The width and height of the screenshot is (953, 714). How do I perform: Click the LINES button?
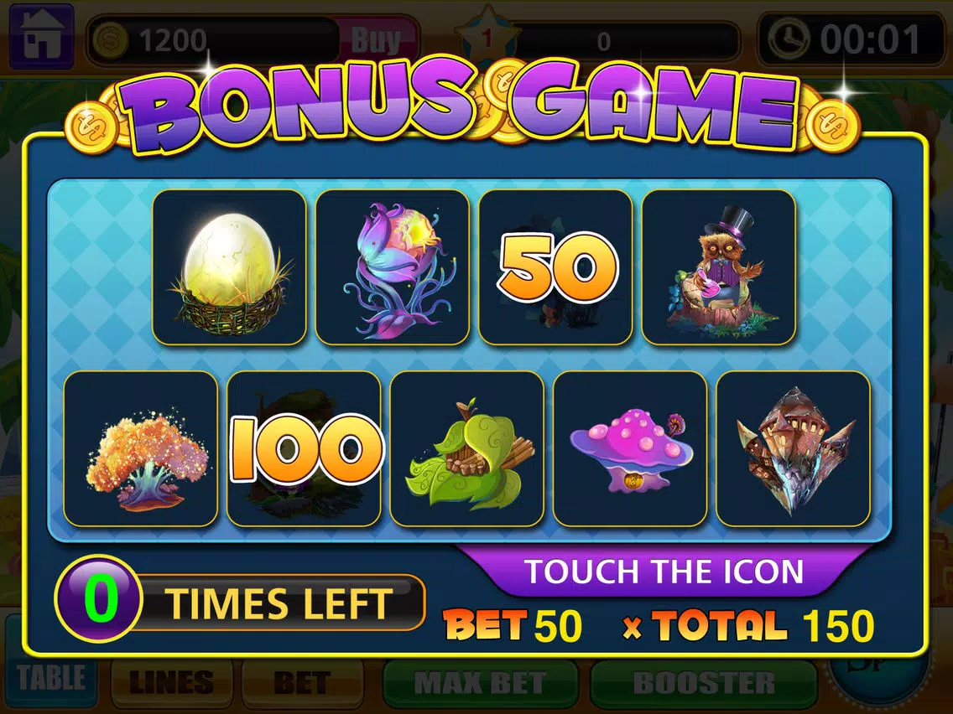[x=171, y=682]
